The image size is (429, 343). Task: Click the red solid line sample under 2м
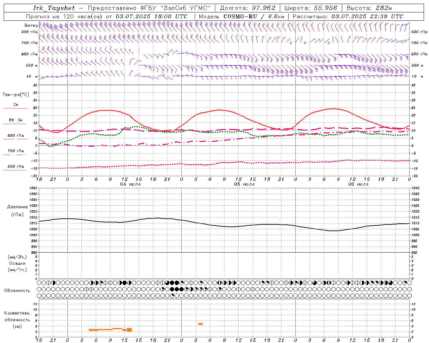point(15,109)
